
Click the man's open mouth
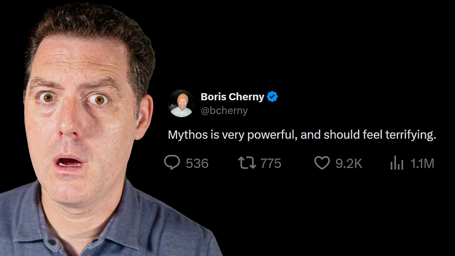[69, 162]
